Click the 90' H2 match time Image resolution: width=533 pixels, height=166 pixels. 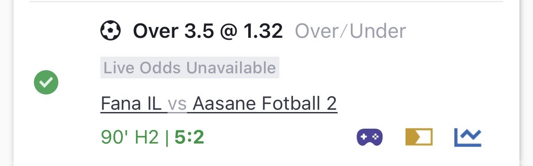(130, 138)
